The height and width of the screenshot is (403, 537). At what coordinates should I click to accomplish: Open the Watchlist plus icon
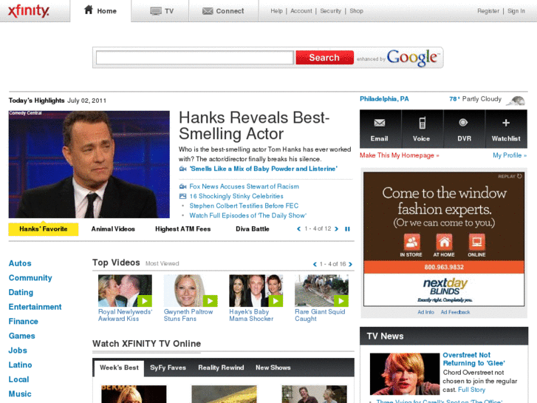click(x=506, y=129)
